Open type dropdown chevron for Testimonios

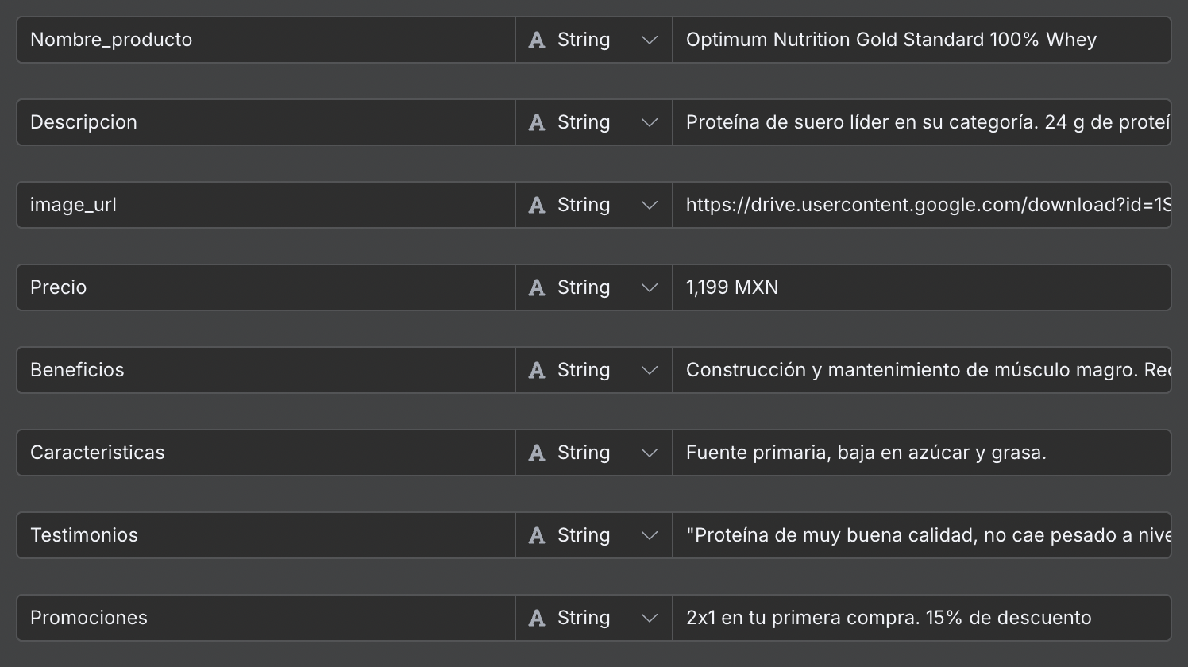[x=649, y=536]
